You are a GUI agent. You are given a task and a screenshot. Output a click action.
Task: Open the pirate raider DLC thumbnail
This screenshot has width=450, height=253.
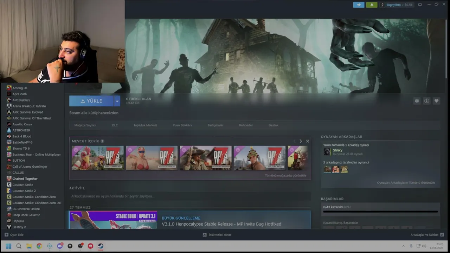(206, 158)
